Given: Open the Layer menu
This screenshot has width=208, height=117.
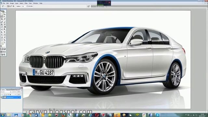Looking at the screenshot, I should (17, 3).
